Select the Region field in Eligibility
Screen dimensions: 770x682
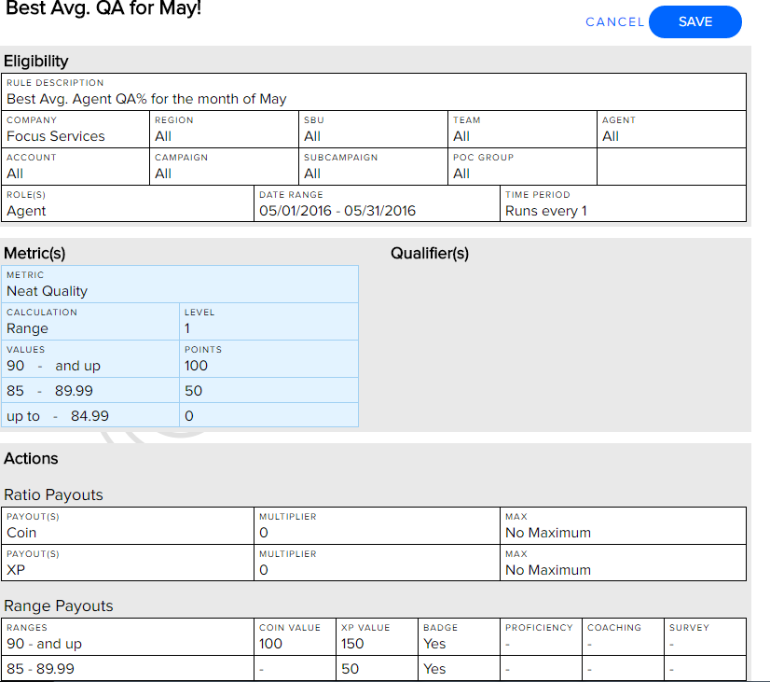[x=224, y=130]
